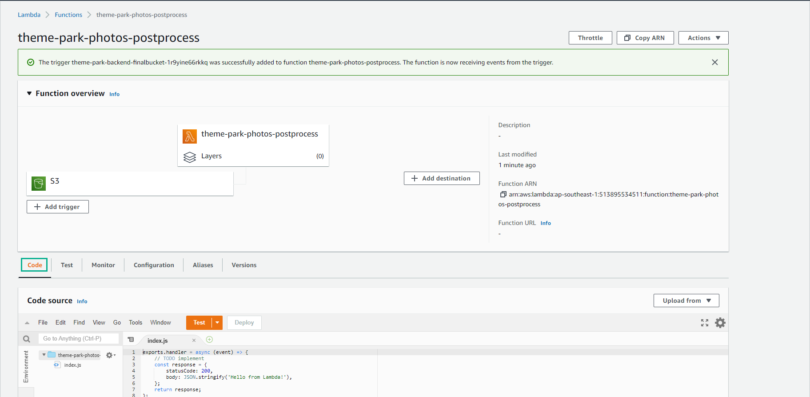Click the 'statusCode: 200,' code line
The image size is (810, 397).
pos(189,371)
